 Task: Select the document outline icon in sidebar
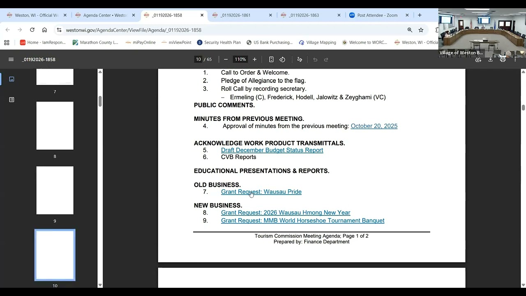pos(12,99)
